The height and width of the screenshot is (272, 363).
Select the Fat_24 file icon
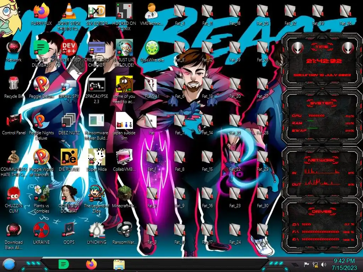(235, 230)
